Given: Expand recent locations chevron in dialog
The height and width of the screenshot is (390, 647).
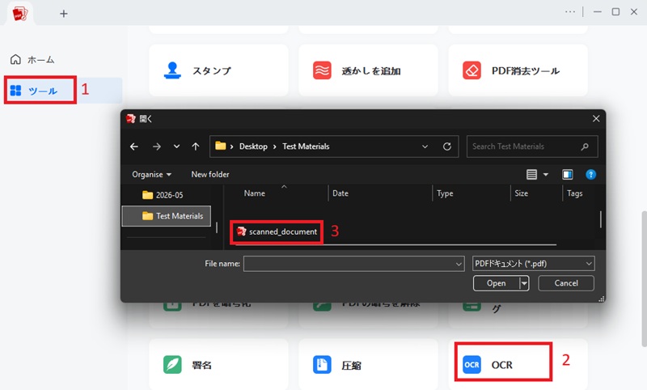Looking at the screenshot, I should (176, 146).
